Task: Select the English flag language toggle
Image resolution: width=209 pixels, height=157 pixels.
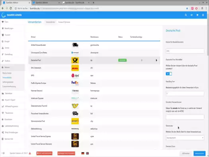Action: [88, 153]
